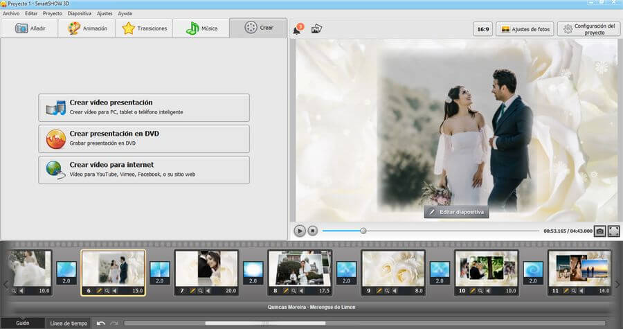
Task: Open Configuración del proyecto
Action: [589, 29]
